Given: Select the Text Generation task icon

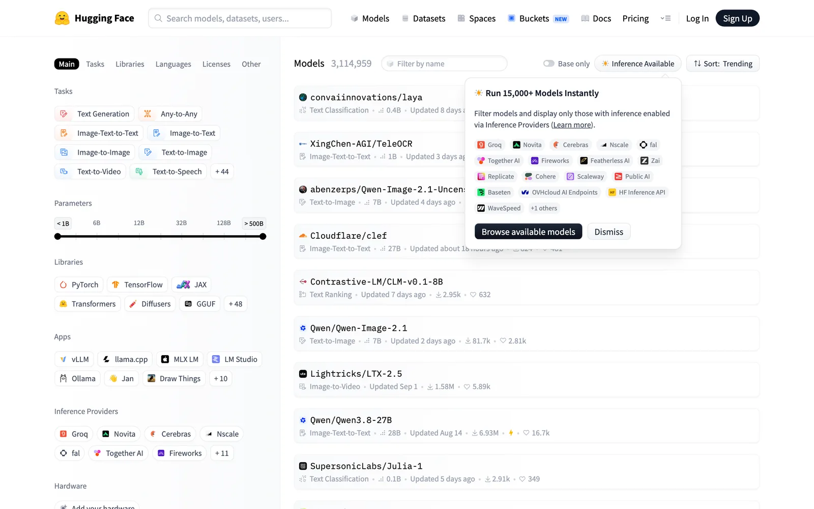Looking at the screenshot, I should click(64, 114).
